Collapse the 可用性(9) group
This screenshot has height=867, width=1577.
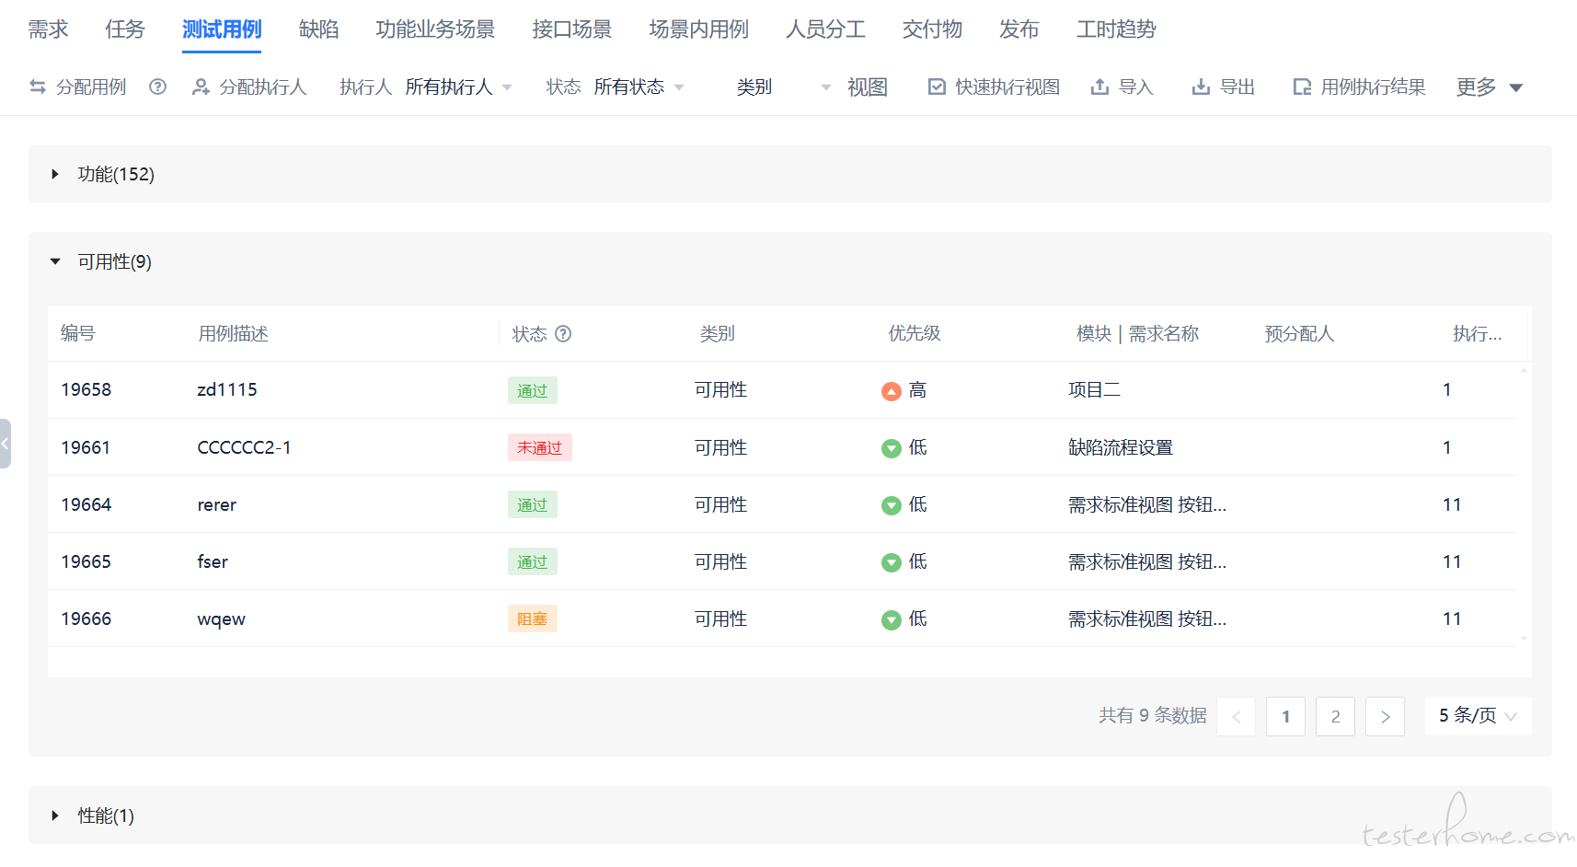[55, 262]
